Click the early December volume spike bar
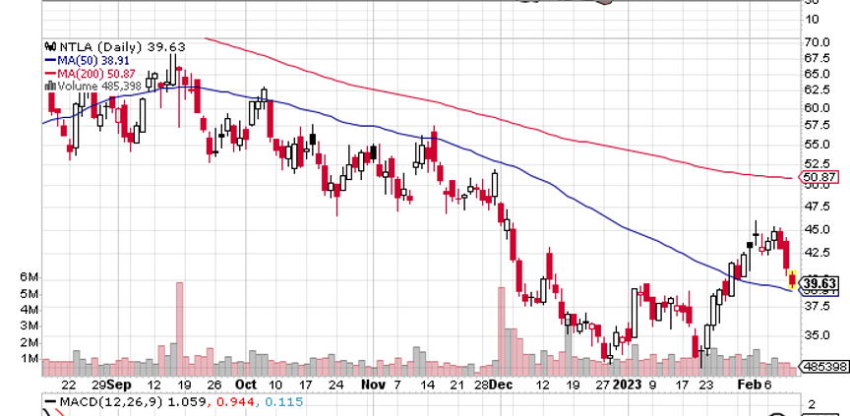 tap(502, 331)
